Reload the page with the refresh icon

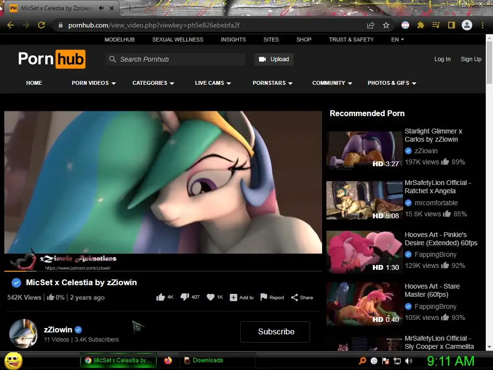41,25
